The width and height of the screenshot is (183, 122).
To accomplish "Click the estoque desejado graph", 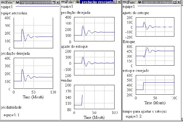I will pos(155,85).
